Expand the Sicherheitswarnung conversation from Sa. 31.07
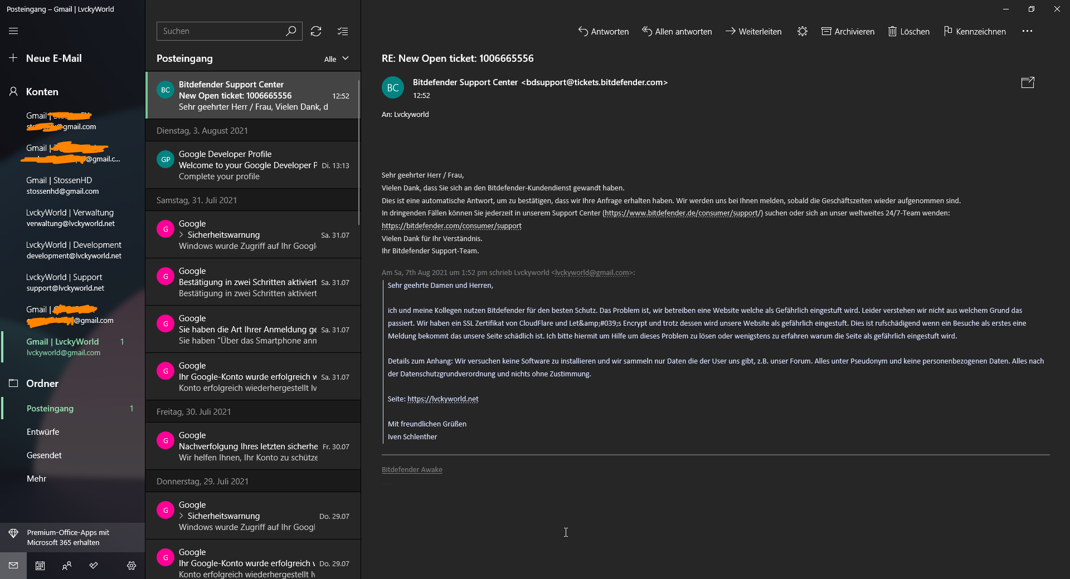The width and height of the screenshot is (1070, 579). click(x=182, y=235)
